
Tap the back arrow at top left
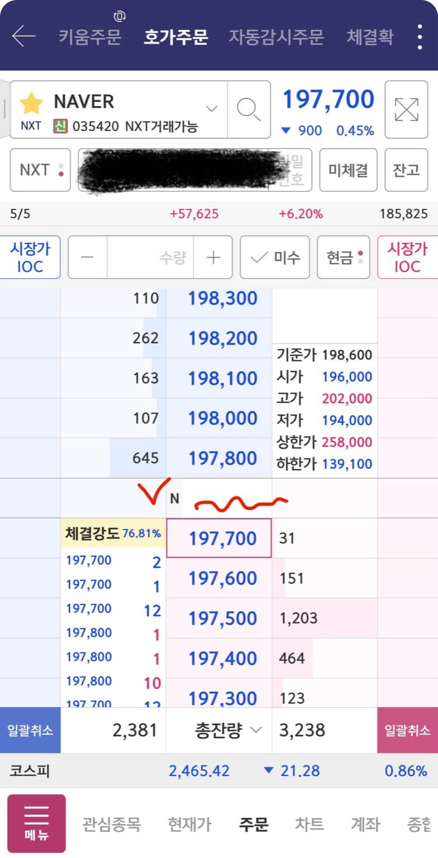click(x=22, y=35)
